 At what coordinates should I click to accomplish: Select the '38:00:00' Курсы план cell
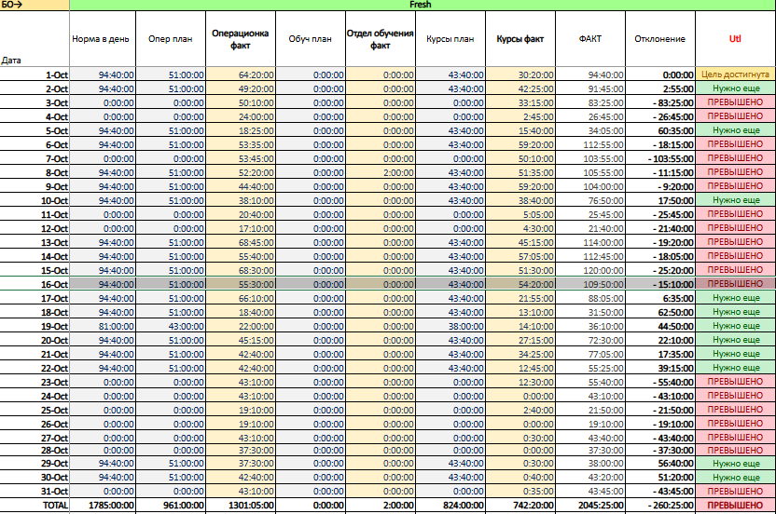click(450, 326)
